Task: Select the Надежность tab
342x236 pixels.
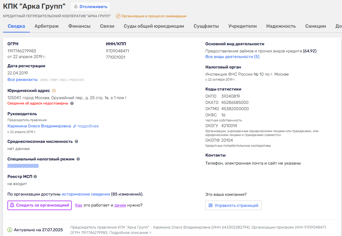Action: [281, 26]
